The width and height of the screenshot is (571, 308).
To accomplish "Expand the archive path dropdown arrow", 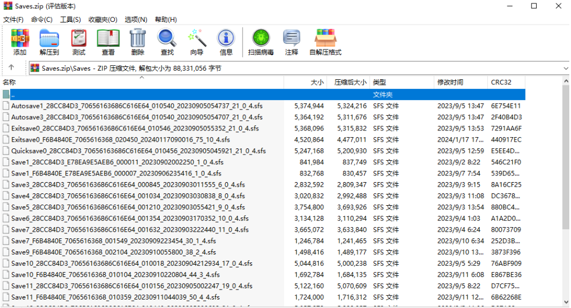I will 565,68.
